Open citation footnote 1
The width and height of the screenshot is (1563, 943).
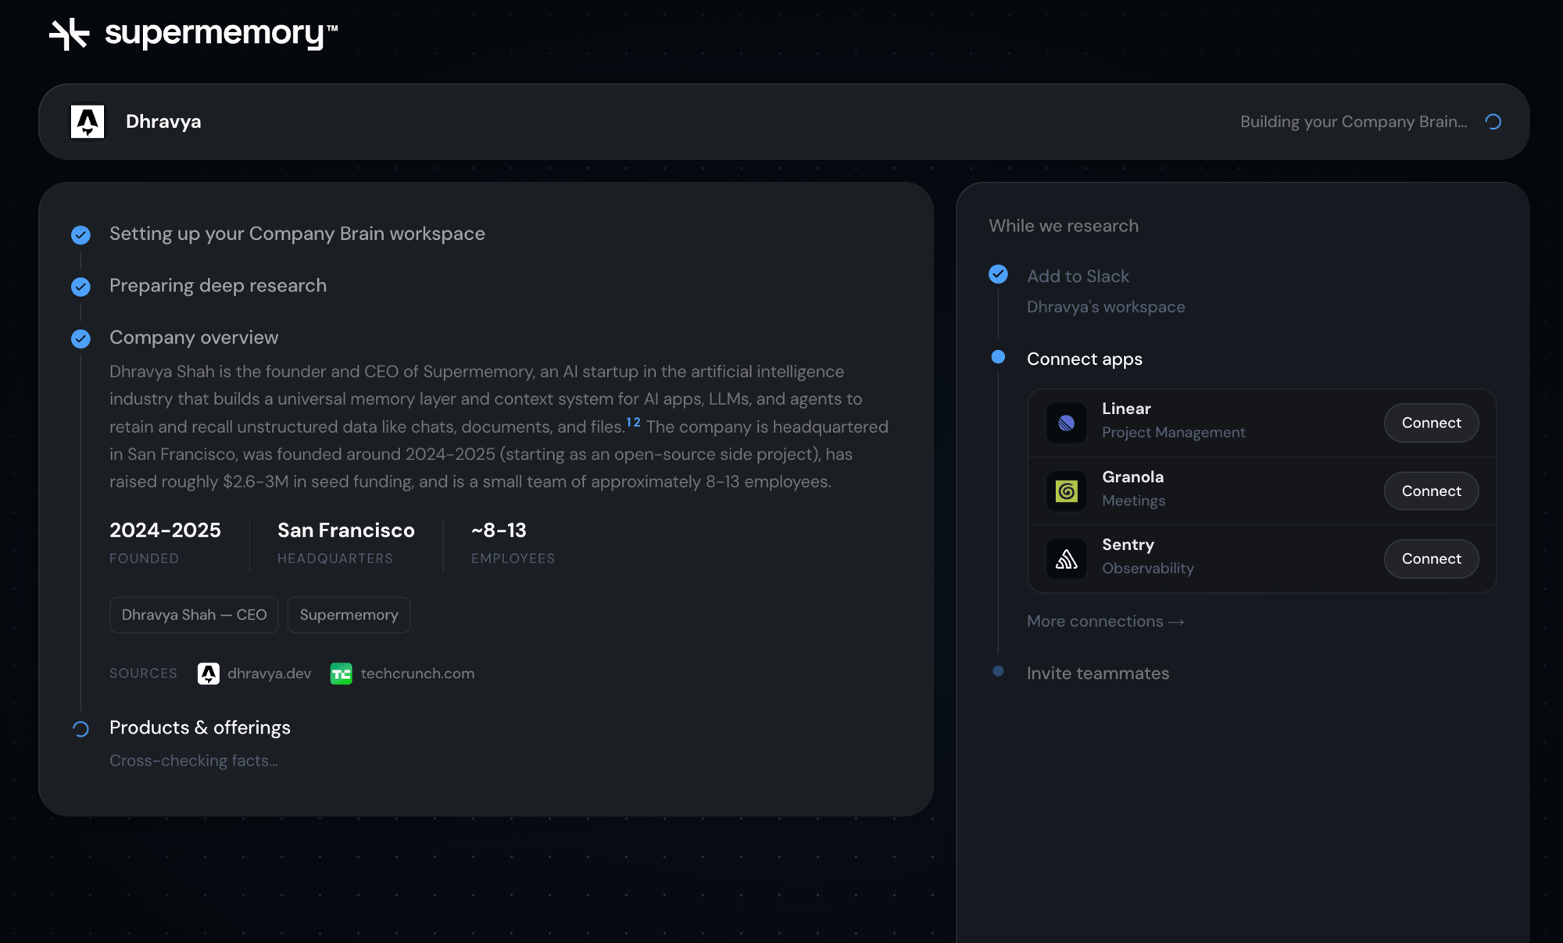pos(629,422)
